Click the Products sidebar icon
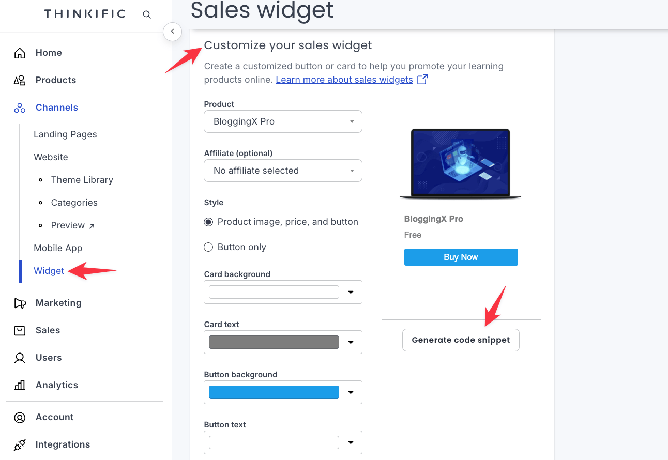This screenshot has width=668, height=460. (20, 80)
